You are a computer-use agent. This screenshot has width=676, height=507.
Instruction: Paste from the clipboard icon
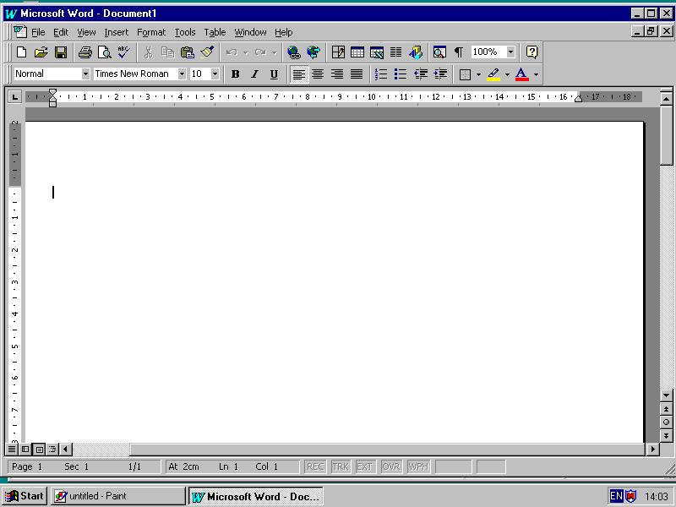(x=188, y=52)
